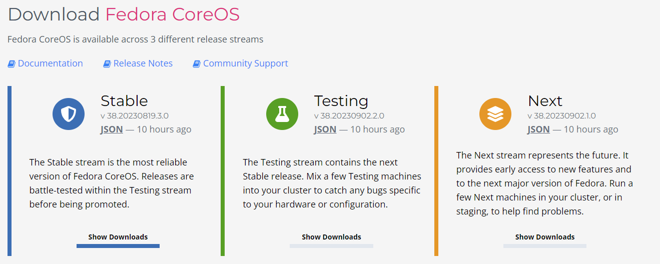
Task: Click the Stable stream shield icon
Action: point(68,114)
